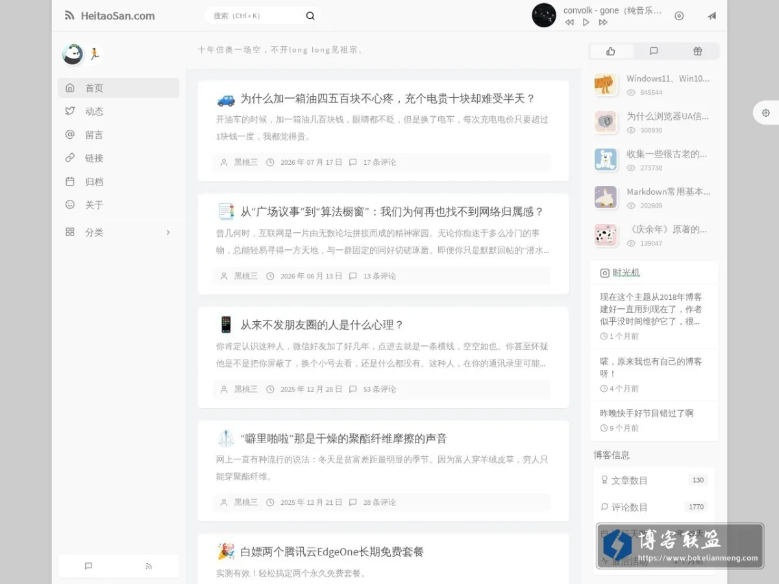Click the phone emoji on 朋友圈 post
This screenshot has width=779, height=584.
click(x=226, y=324)
